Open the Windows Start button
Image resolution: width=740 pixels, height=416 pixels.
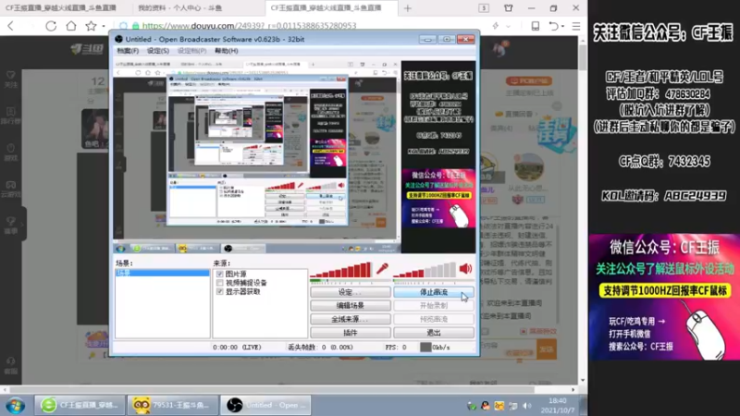15,405
